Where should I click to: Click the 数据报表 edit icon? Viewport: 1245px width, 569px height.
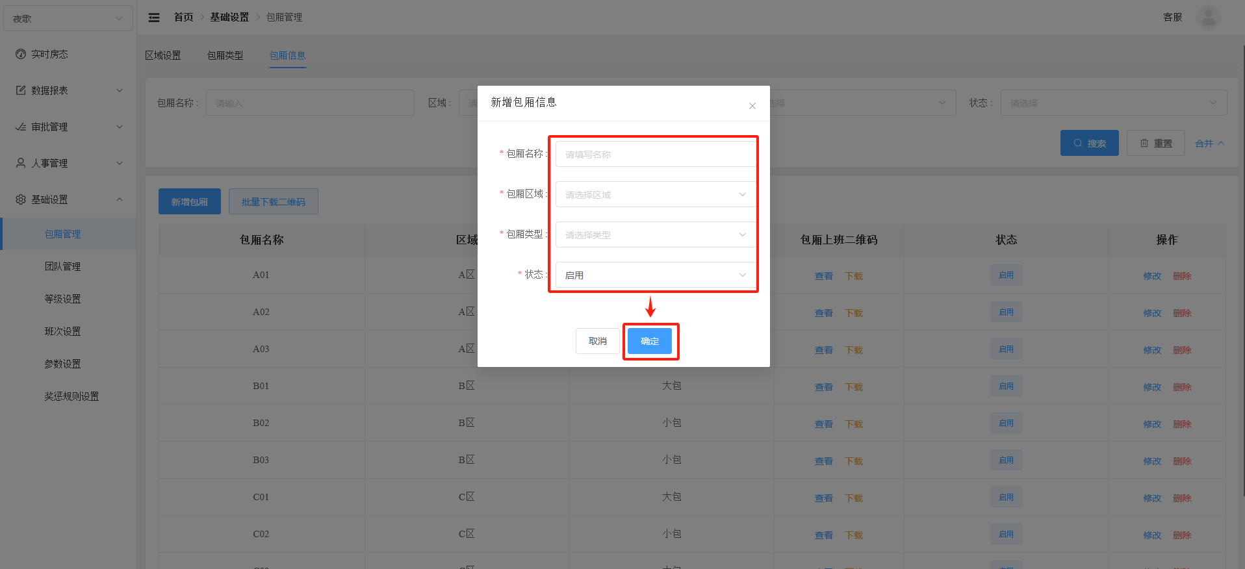pos(21,90)
